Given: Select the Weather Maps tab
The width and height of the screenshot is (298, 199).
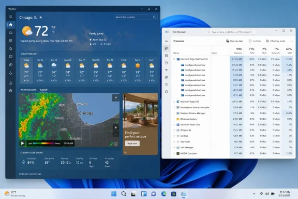Looking at the screenshot, I should click(28, 90).
